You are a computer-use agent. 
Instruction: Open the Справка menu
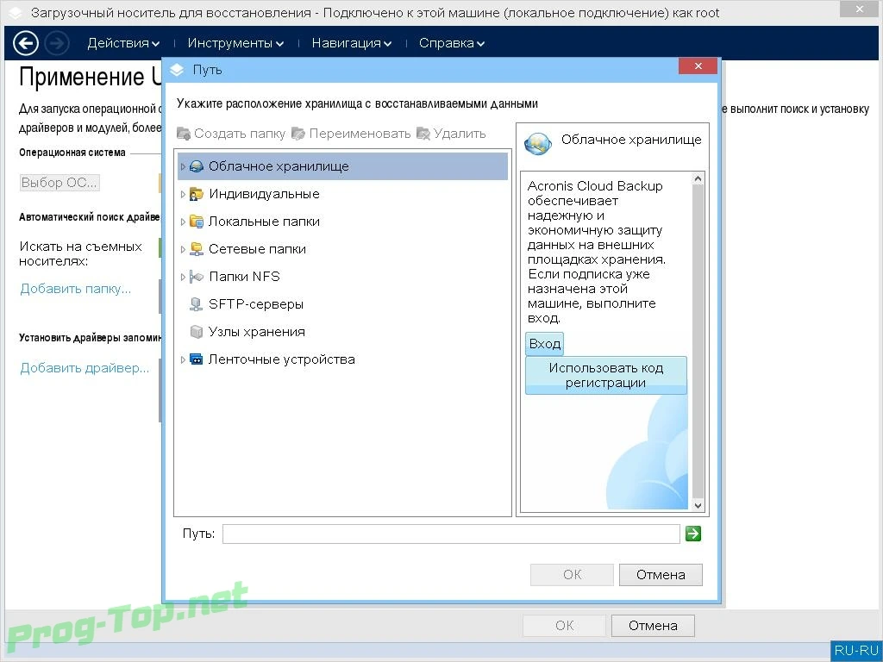point(452,43)
